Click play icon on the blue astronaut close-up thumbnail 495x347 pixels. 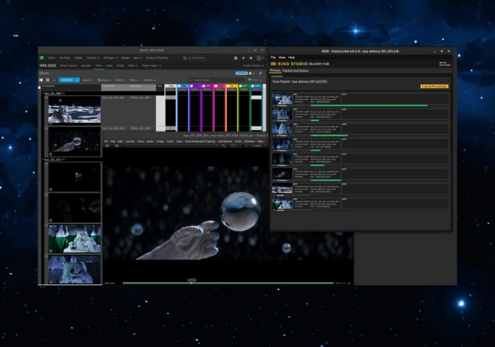pyautogui.click(x=50, y=282)
